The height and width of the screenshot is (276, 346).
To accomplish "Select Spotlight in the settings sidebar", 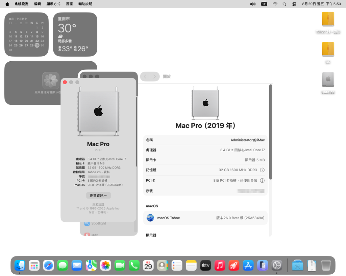I will coord(99,223).
